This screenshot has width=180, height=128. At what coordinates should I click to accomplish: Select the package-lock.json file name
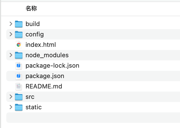pyautogui.click(x=52, y=66)
